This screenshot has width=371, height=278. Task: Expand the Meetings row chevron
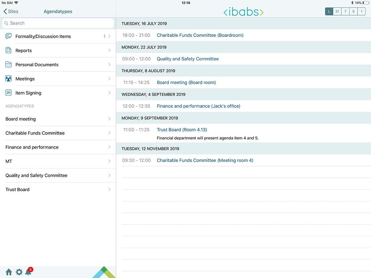tap(109, 79)
